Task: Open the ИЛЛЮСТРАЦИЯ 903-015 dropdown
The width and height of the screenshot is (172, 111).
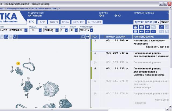Action: 91,30
